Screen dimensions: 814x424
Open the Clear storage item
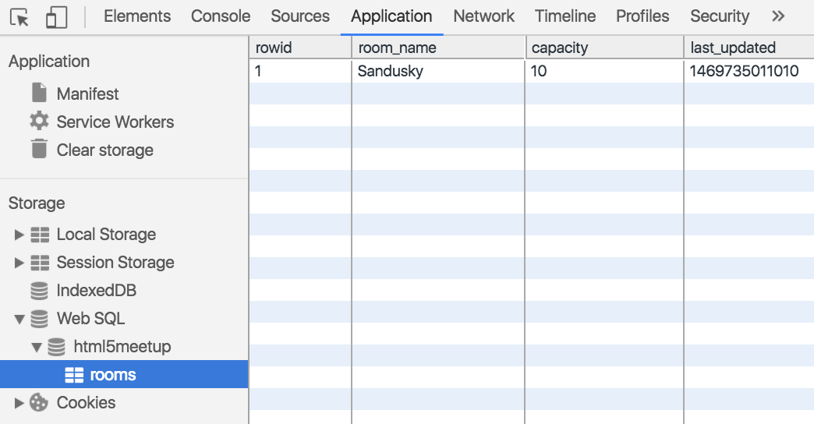pos(104,150)
